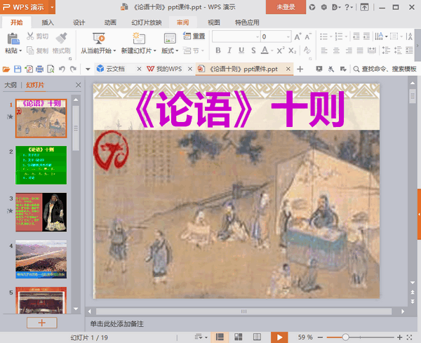This screenshot has height=343, width=421.
Task: Switch to the 动画 ribbon tab
Action: 110,22
